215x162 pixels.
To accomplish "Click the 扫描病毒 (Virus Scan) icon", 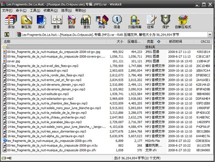I will coord(135,22).
